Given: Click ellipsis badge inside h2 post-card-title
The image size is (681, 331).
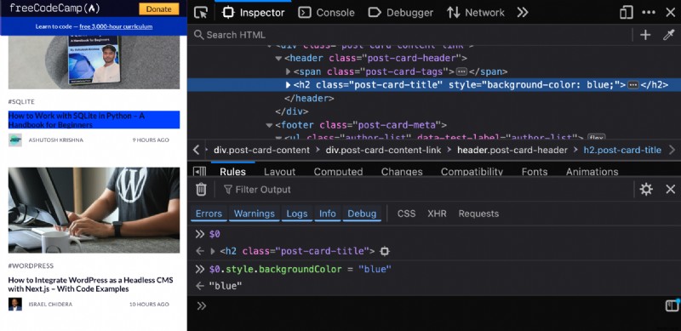Looking at the screenshot, I should [x=633, y=85].
